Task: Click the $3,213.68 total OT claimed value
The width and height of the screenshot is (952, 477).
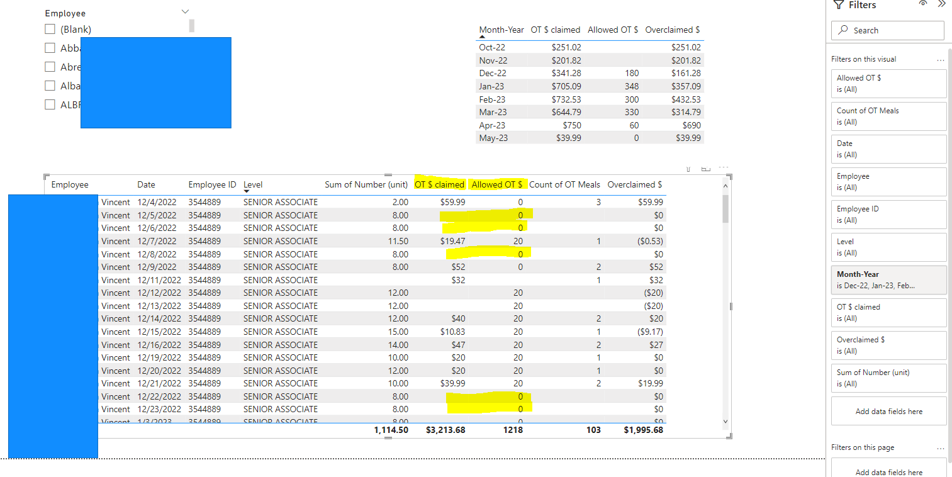Action: [445, 430]
